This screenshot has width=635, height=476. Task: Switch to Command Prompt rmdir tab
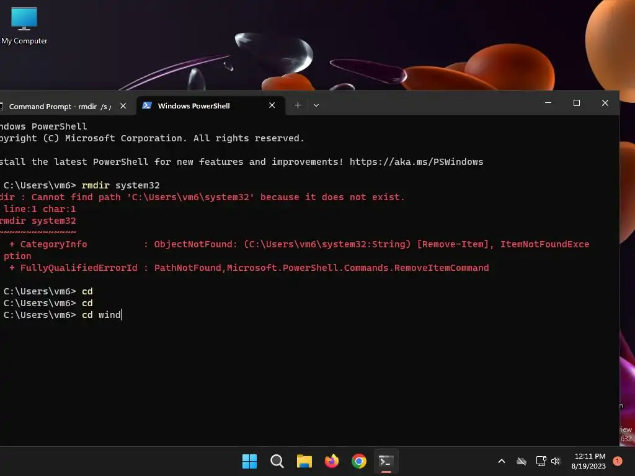(59, 106)
